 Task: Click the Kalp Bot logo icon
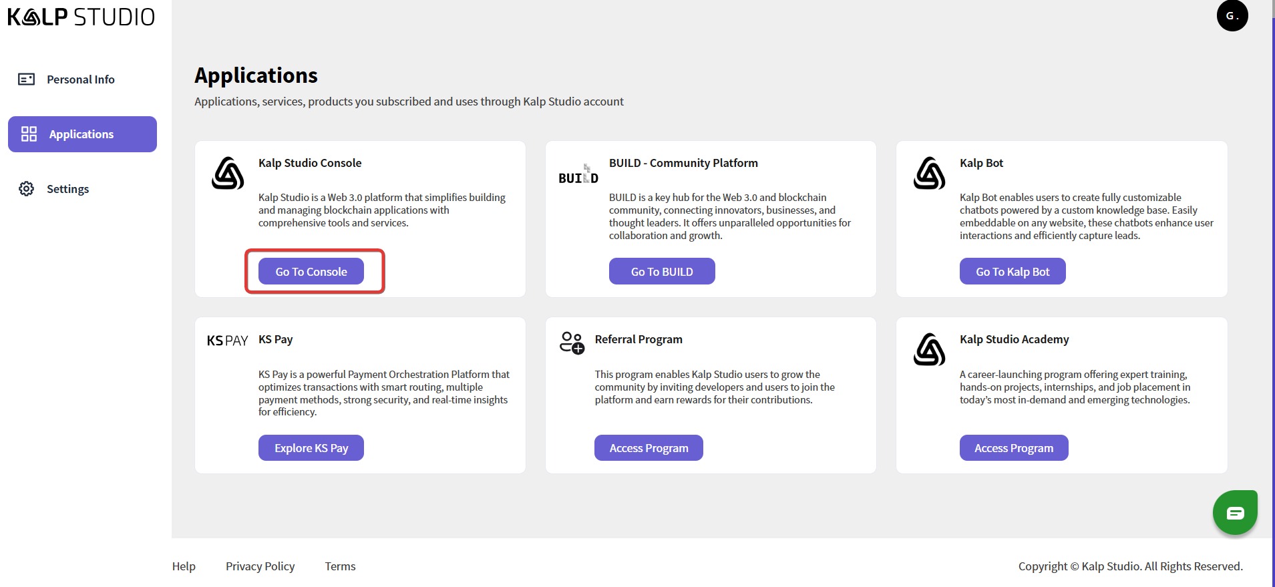pyautogui.click(x=929, y=174)
